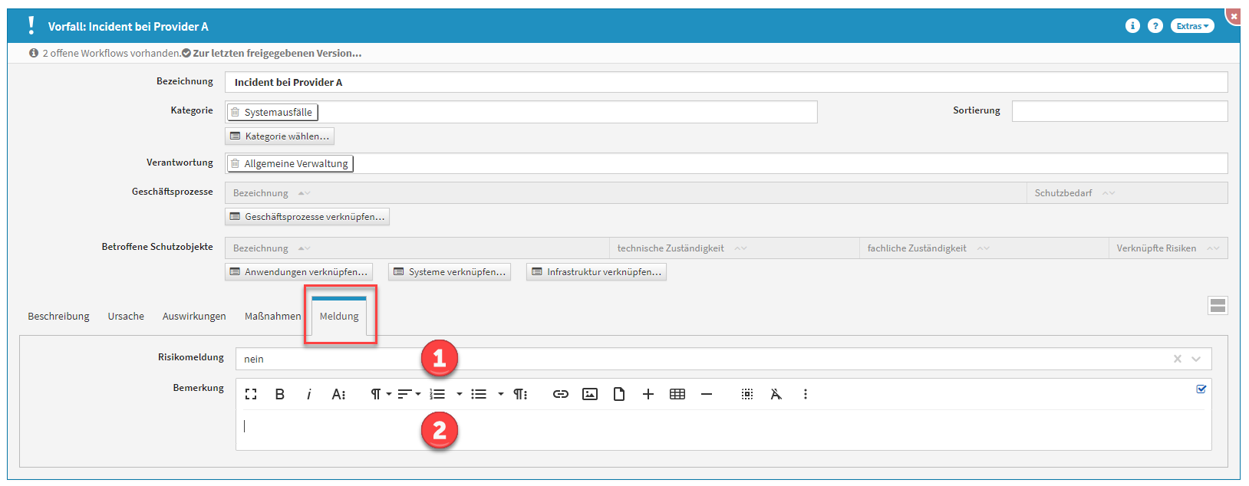Image resolution: width=1249 pixels, height=486 pixels.
Task: Insert a table in the editor
Action: point(677,394)
